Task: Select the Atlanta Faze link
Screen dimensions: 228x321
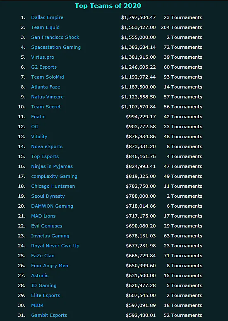Action: click(46, 87)
